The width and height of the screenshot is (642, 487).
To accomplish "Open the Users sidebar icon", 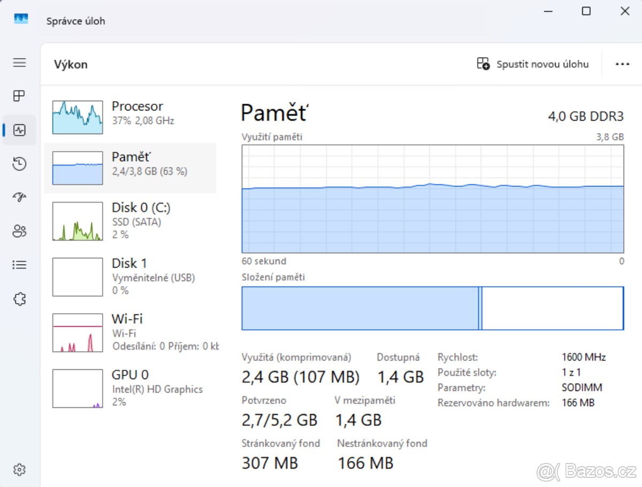I will point(19,231).
